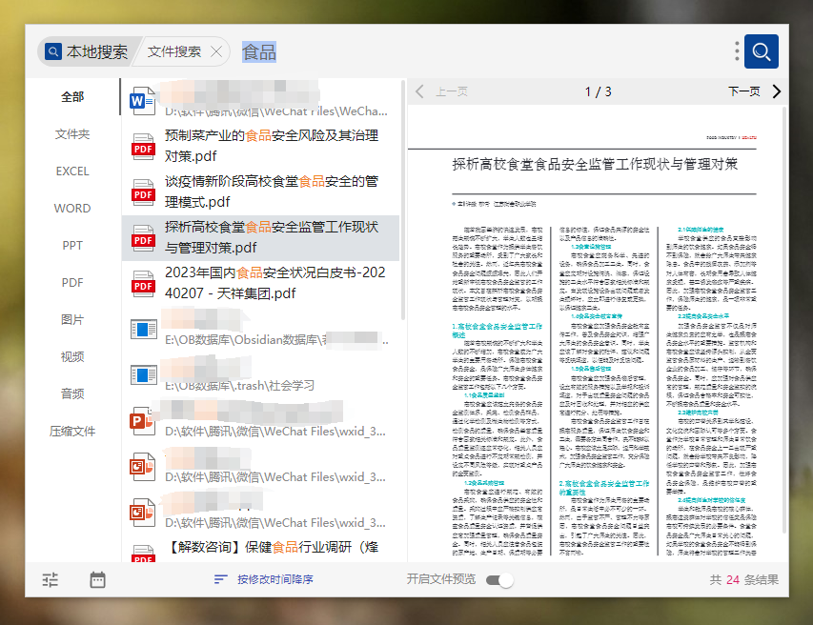
Task: Click PDF icon of 解数咨询 result
Action: pyautogui.click(x=143, y=554)
